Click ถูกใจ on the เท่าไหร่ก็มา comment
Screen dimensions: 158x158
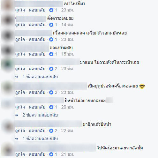point(20,10)
